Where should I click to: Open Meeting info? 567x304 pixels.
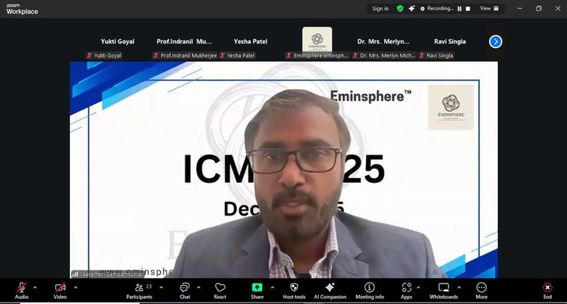pos(369,290)
